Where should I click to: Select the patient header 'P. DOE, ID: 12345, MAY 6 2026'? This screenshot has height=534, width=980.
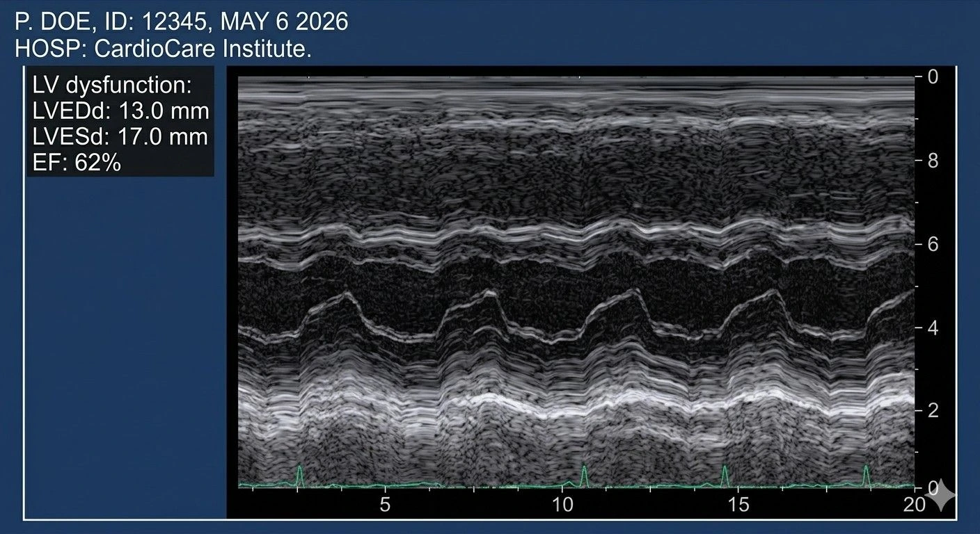[181, 22]
